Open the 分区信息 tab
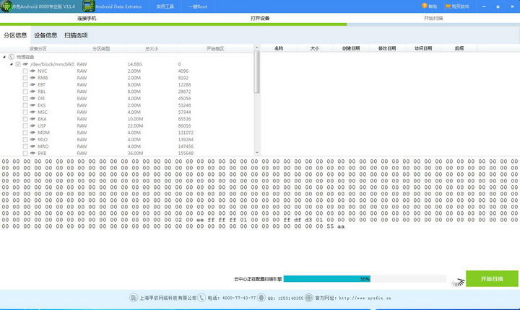The height and width of the screenshot is (310, 520). click(x=15, y=35)
